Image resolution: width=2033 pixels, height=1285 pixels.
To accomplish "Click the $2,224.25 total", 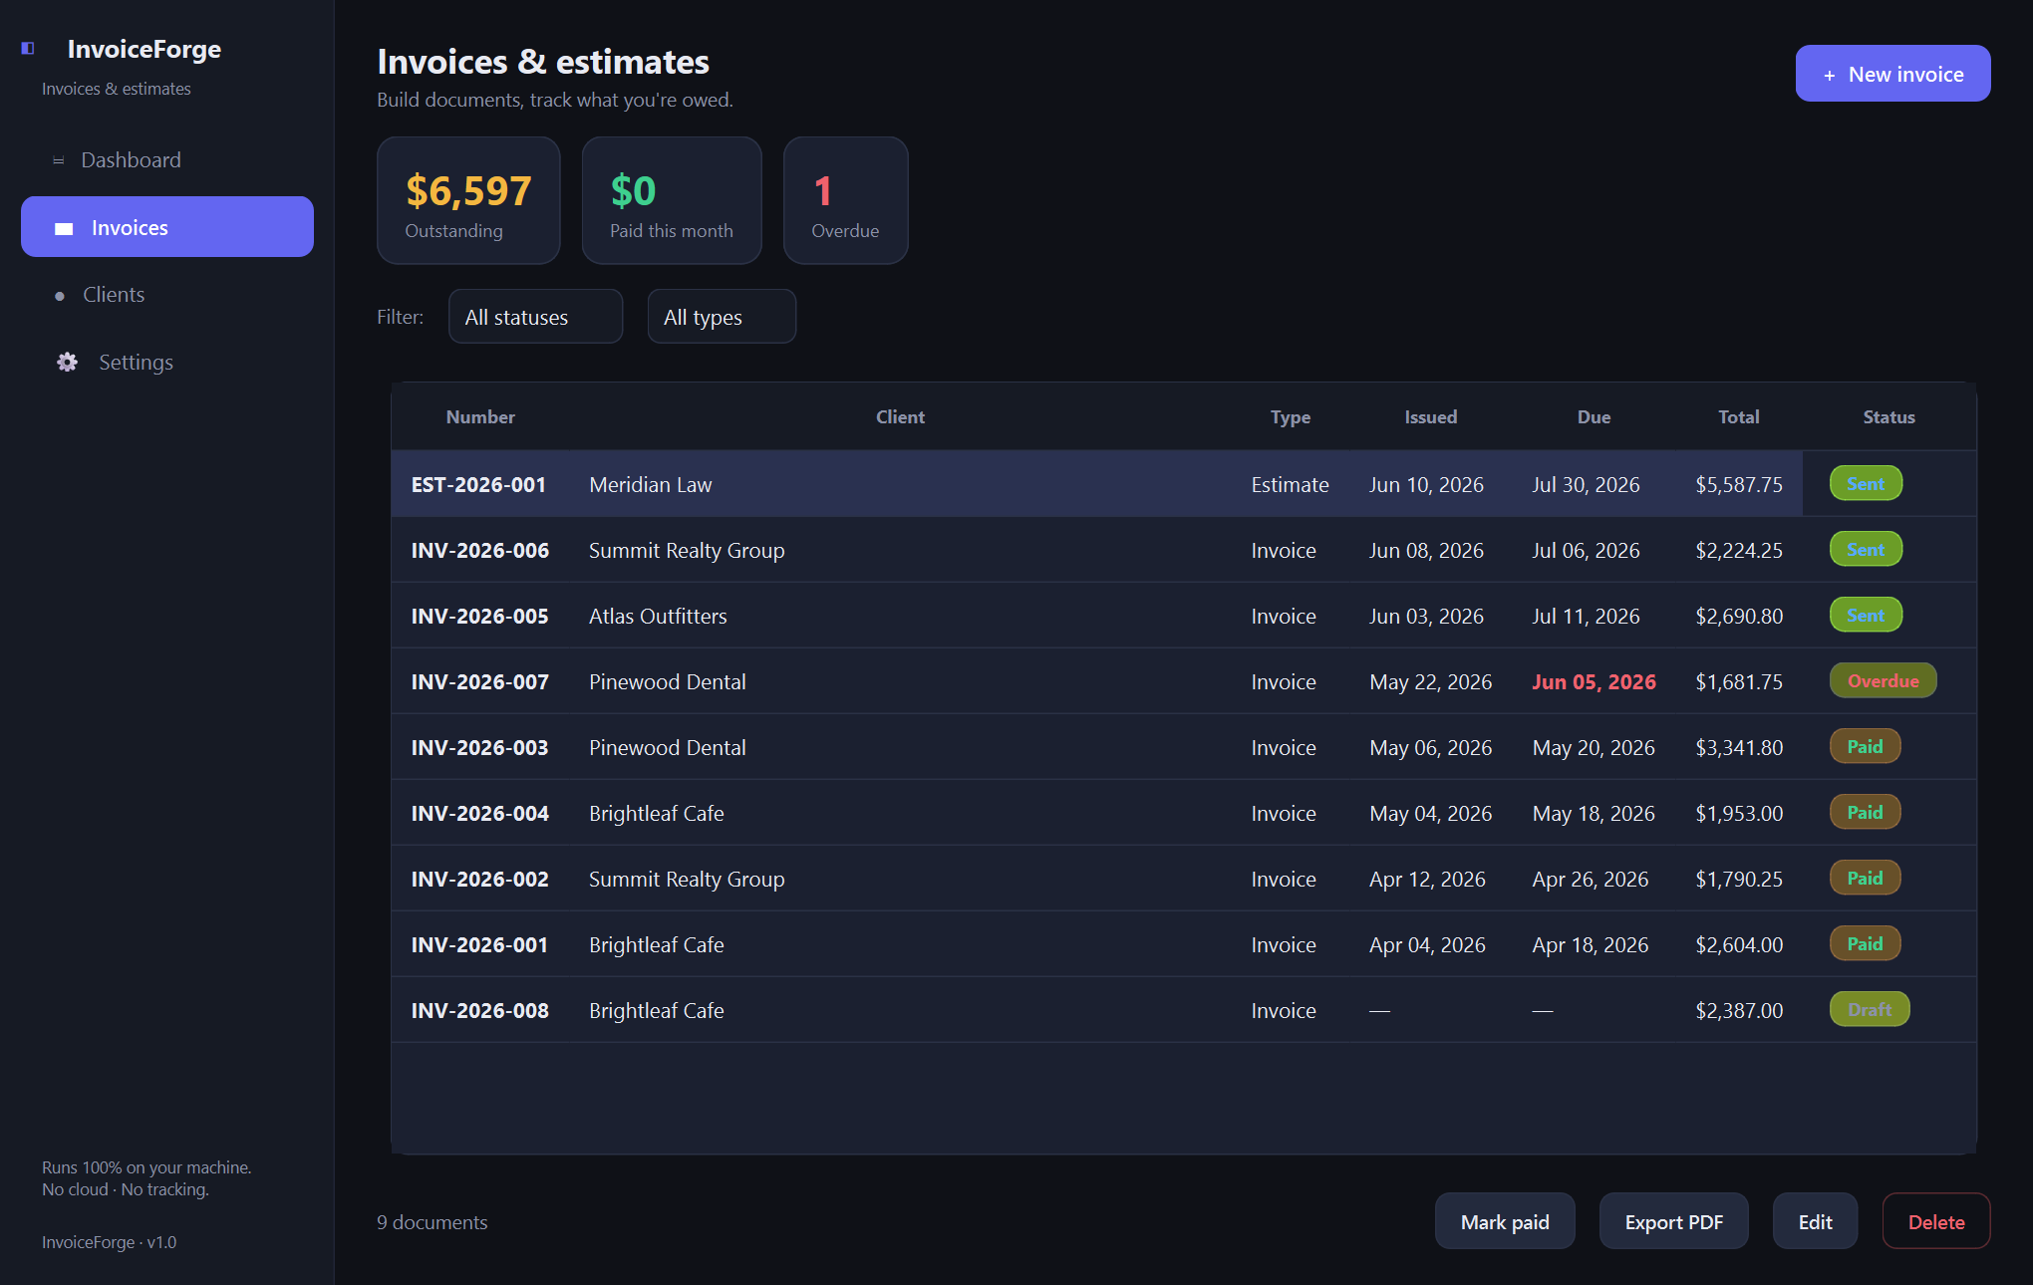I will coord(1738,551).
